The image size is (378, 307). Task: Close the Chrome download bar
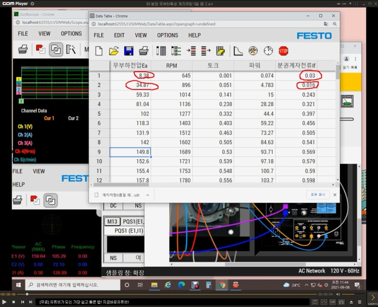tap(335, 195)
